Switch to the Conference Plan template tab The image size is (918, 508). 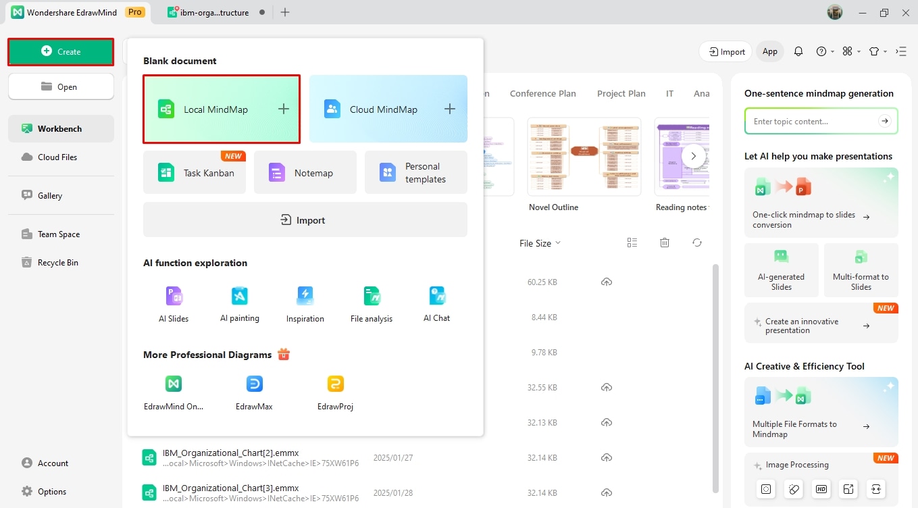pyautogui.click(x=543, y=94)
